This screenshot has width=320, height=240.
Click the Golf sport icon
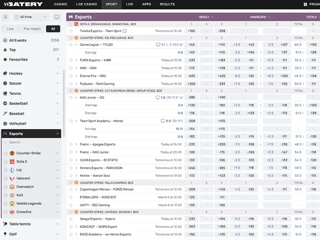(x=5, y=234)
